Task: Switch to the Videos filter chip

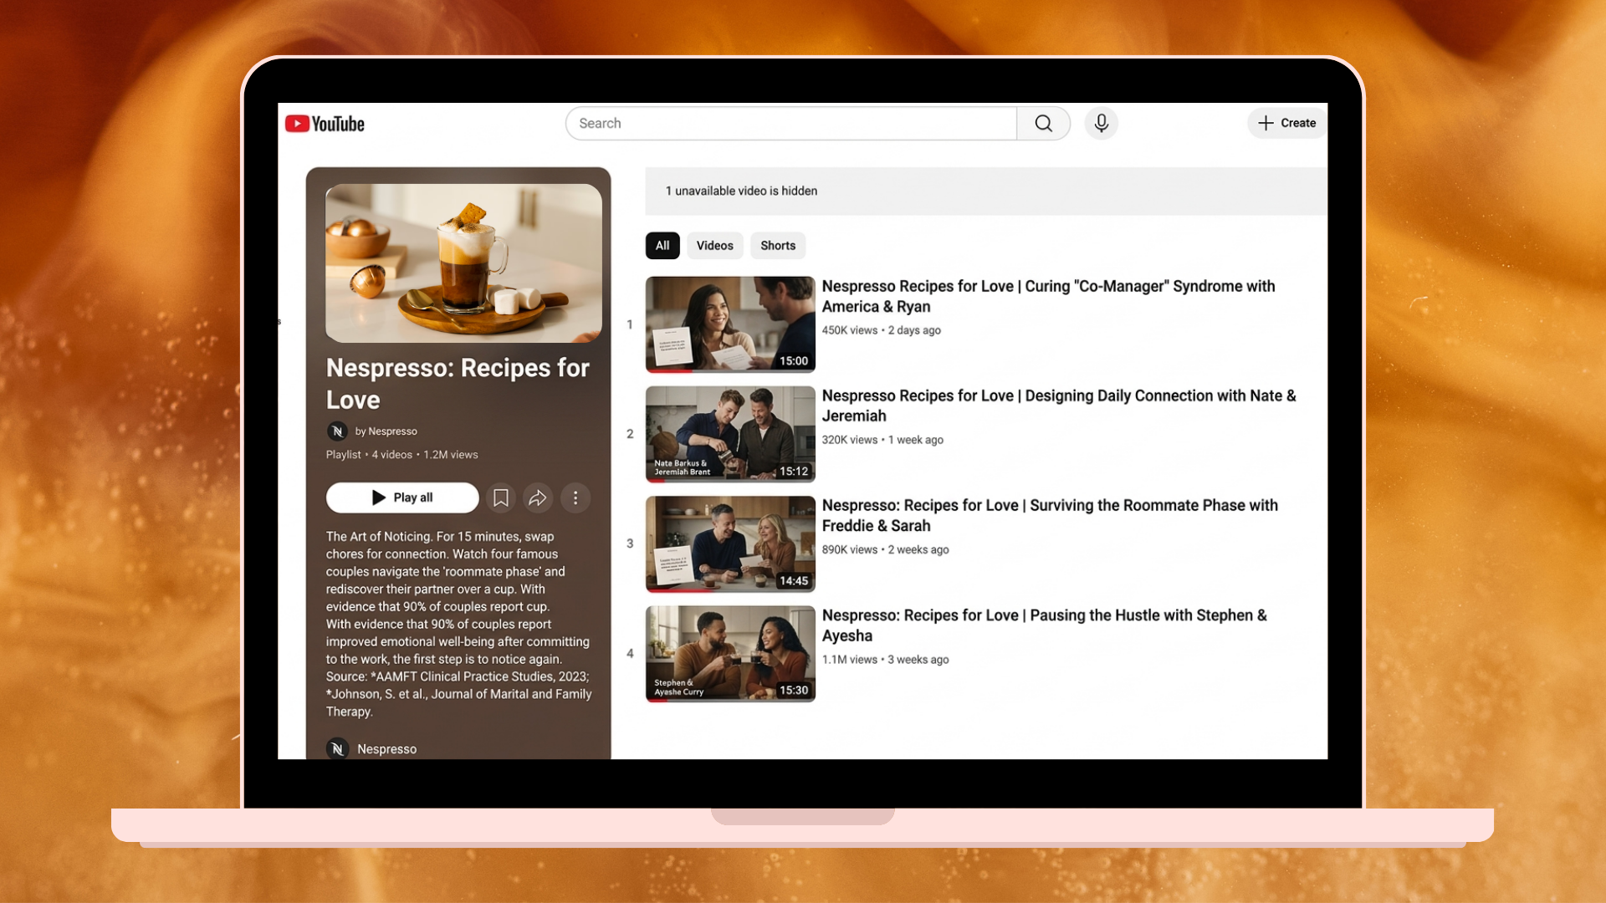Action: (x=714, y=246)
